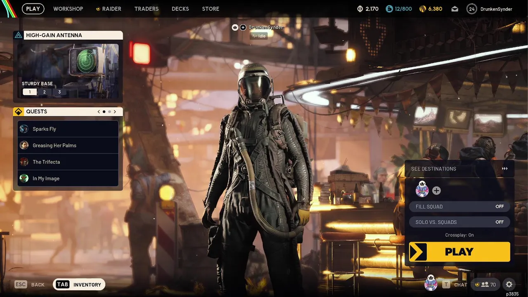Screen dimensions: 528x297
Task: Select Sturdy Base step 1
Action: tap(30, 92)
